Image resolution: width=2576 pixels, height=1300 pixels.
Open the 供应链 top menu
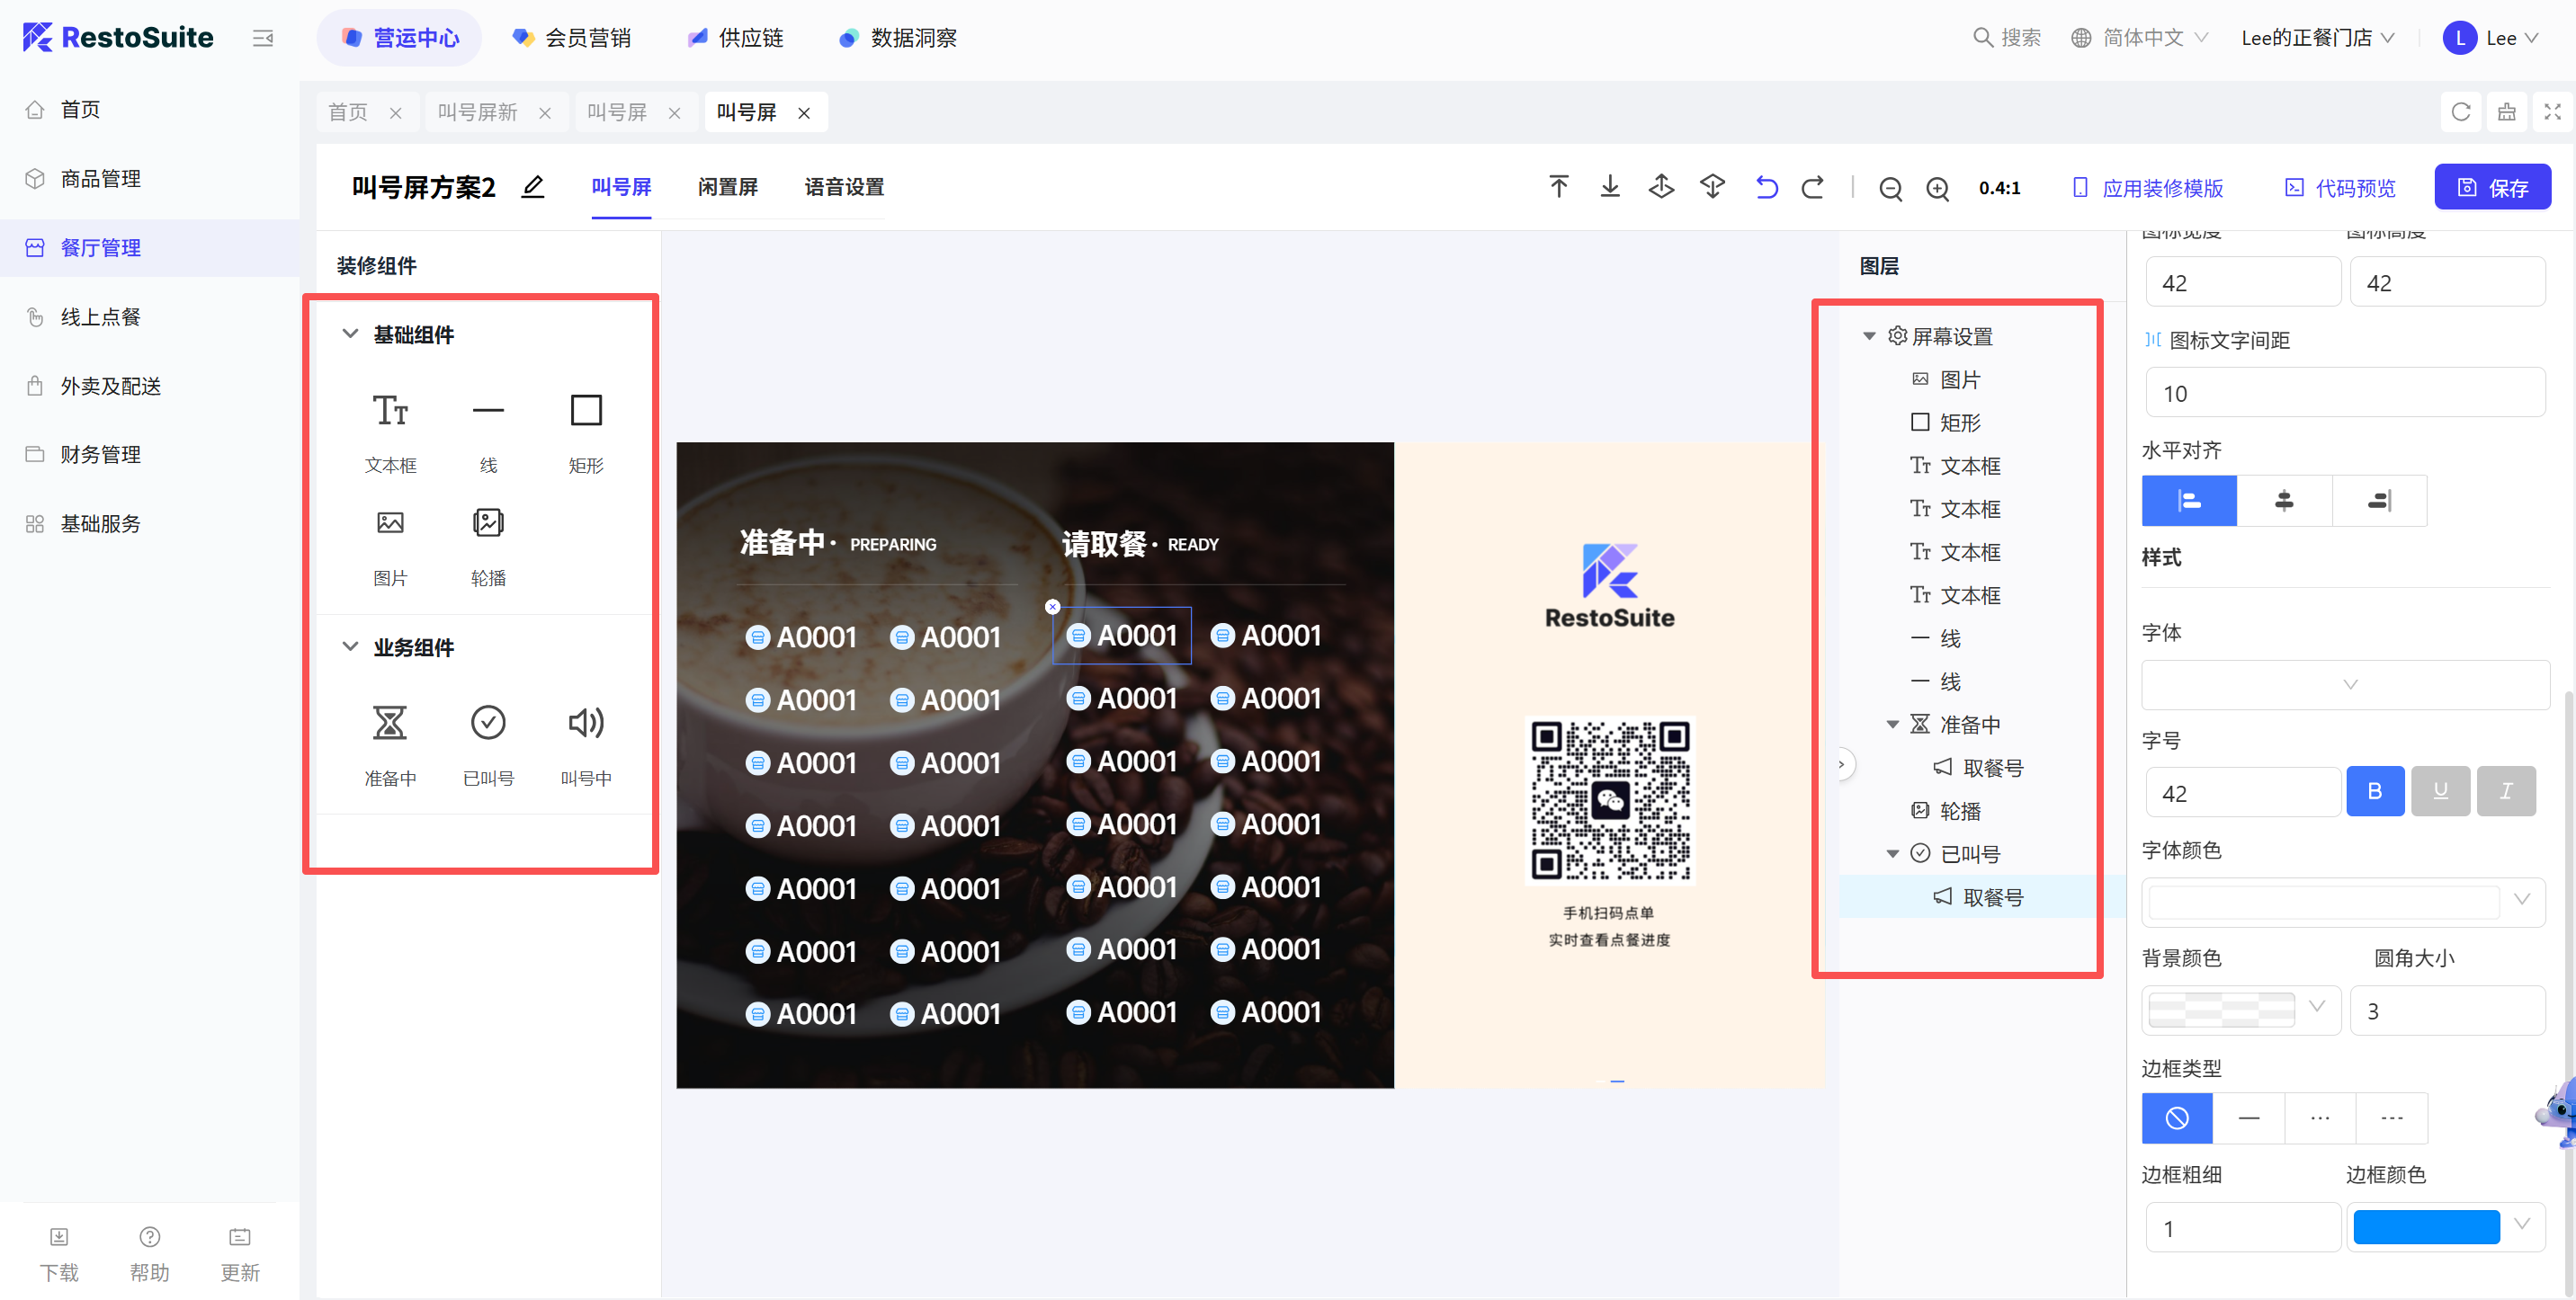[x=735, y=38]
